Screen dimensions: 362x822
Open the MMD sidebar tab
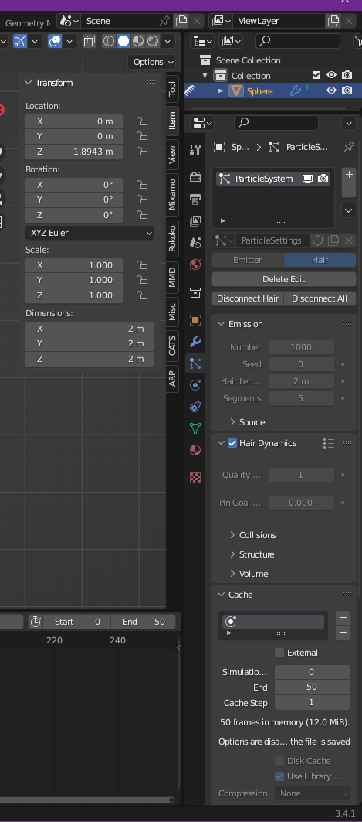pyautogui.click(x=172, y=278)
